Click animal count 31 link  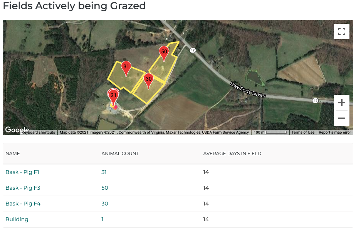(104, 172)
